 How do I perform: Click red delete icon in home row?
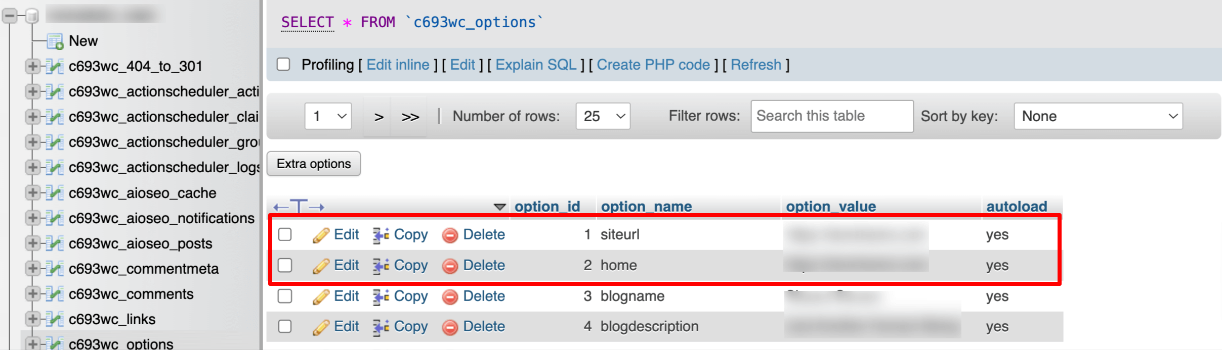450,266
